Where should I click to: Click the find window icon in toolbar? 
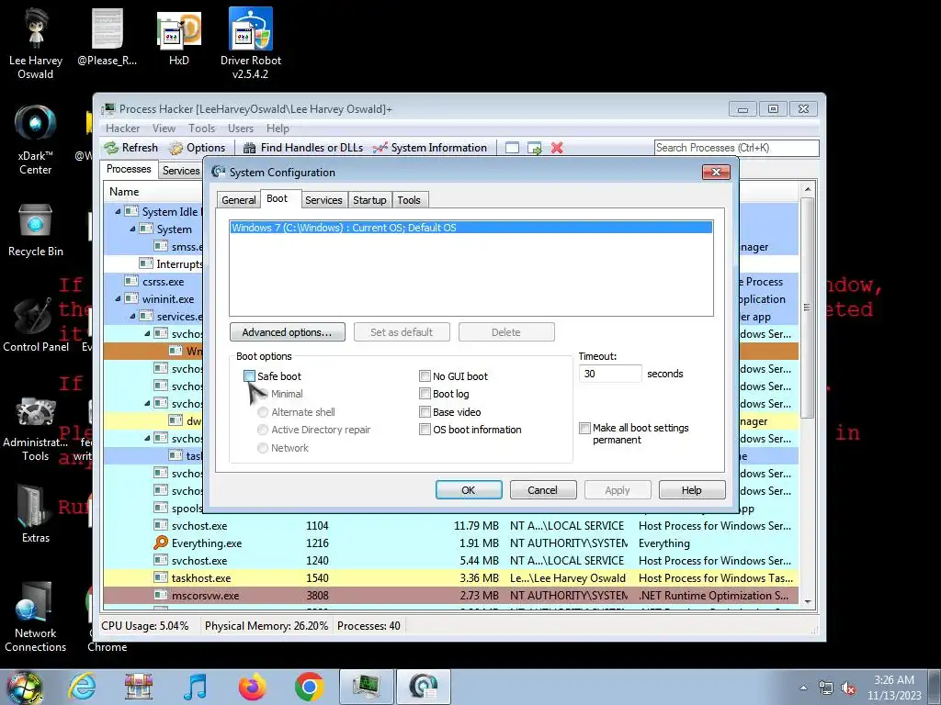[x=512, y=148]
